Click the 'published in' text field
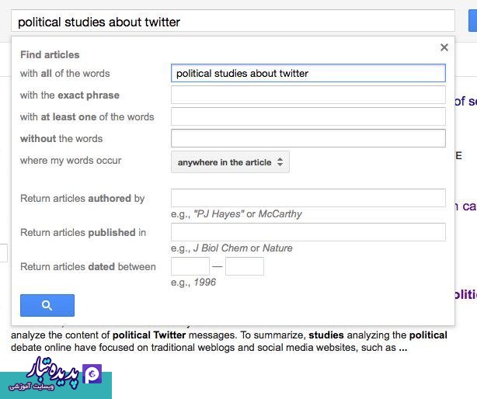Image resolution: width=477 pixels, height=399 pixels. [x=308, y=232]
